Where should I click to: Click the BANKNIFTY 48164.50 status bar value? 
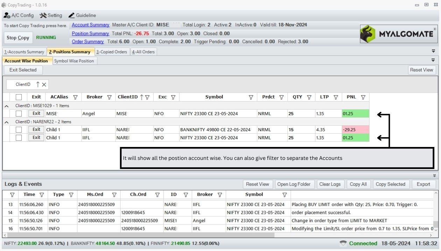(x=105, y=243)
